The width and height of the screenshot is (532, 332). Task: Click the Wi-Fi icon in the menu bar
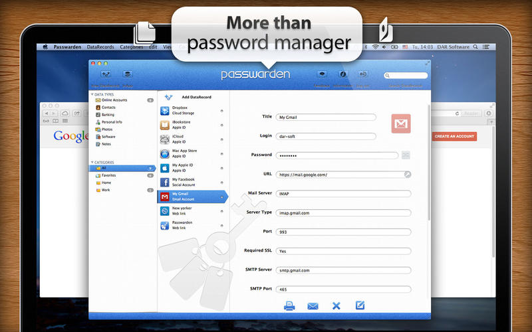pos(375,47)
